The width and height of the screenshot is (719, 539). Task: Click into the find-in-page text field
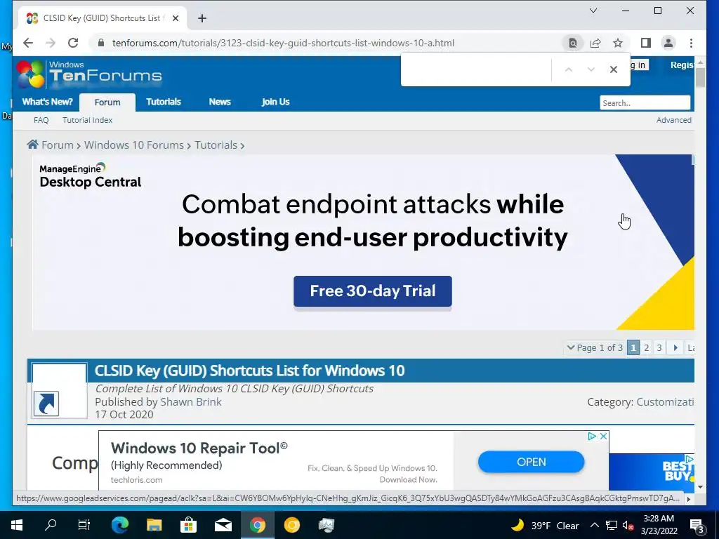tap(477, 69)
